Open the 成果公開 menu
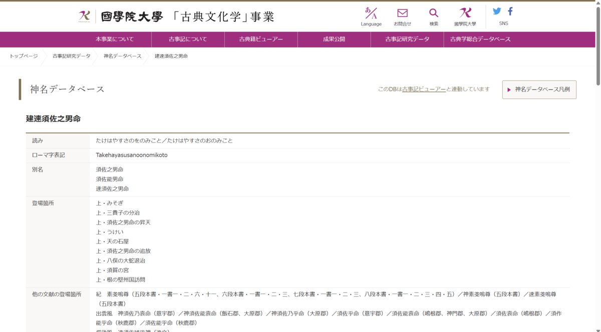The height and width of the screenshot is (332, 601). pos(334,39)
